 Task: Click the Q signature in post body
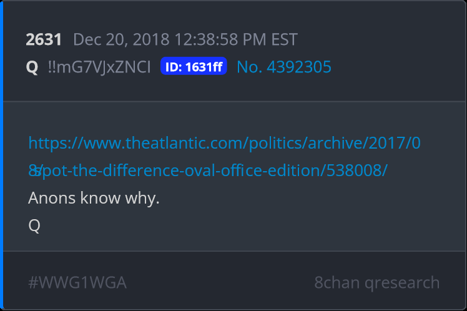click(x=34, y=225)
